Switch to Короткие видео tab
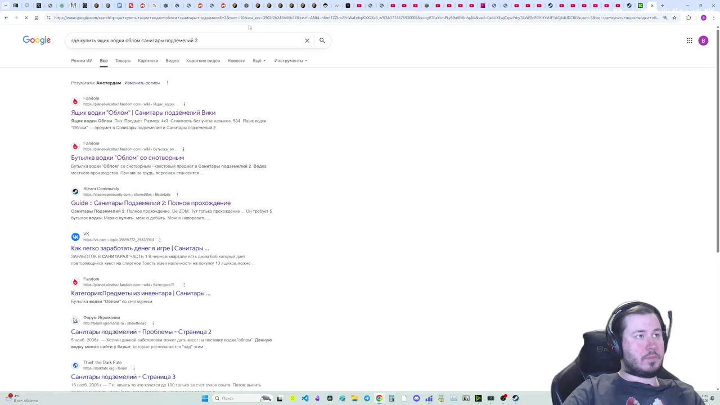The width and height of the screenshot is (720, 405). pyautogui.click(x=203, y=61)
